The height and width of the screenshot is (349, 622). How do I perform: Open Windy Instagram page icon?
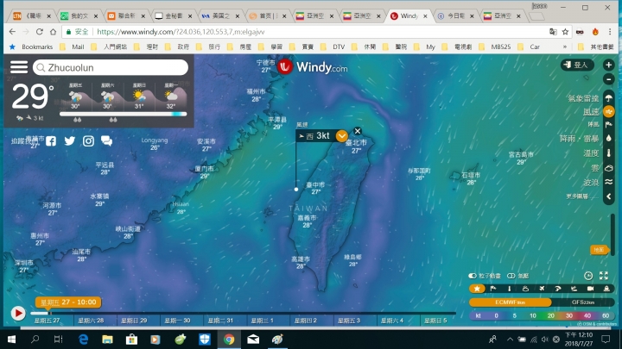tap(88, 140)
